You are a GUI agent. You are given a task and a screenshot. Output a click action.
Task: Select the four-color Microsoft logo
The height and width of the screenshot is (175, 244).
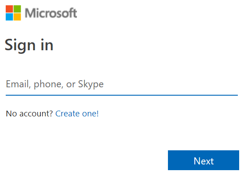(13, 13)
